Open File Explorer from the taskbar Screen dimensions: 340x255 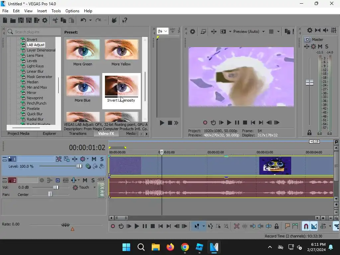155,247
